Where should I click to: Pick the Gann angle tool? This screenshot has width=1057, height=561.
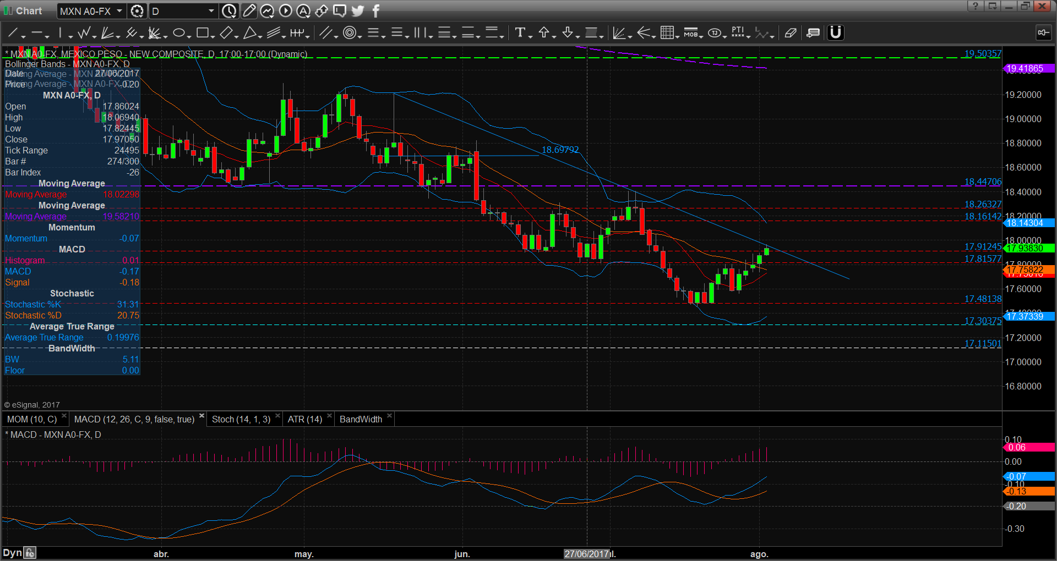coord(155,33)
